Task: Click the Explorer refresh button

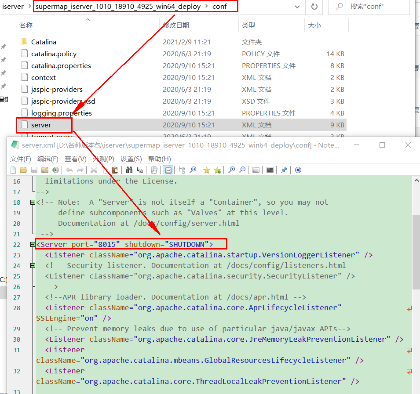Action: pos(314,7)
